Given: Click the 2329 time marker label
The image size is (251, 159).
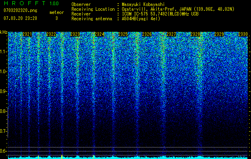Looking at the screenshot, I should point(219,34).
